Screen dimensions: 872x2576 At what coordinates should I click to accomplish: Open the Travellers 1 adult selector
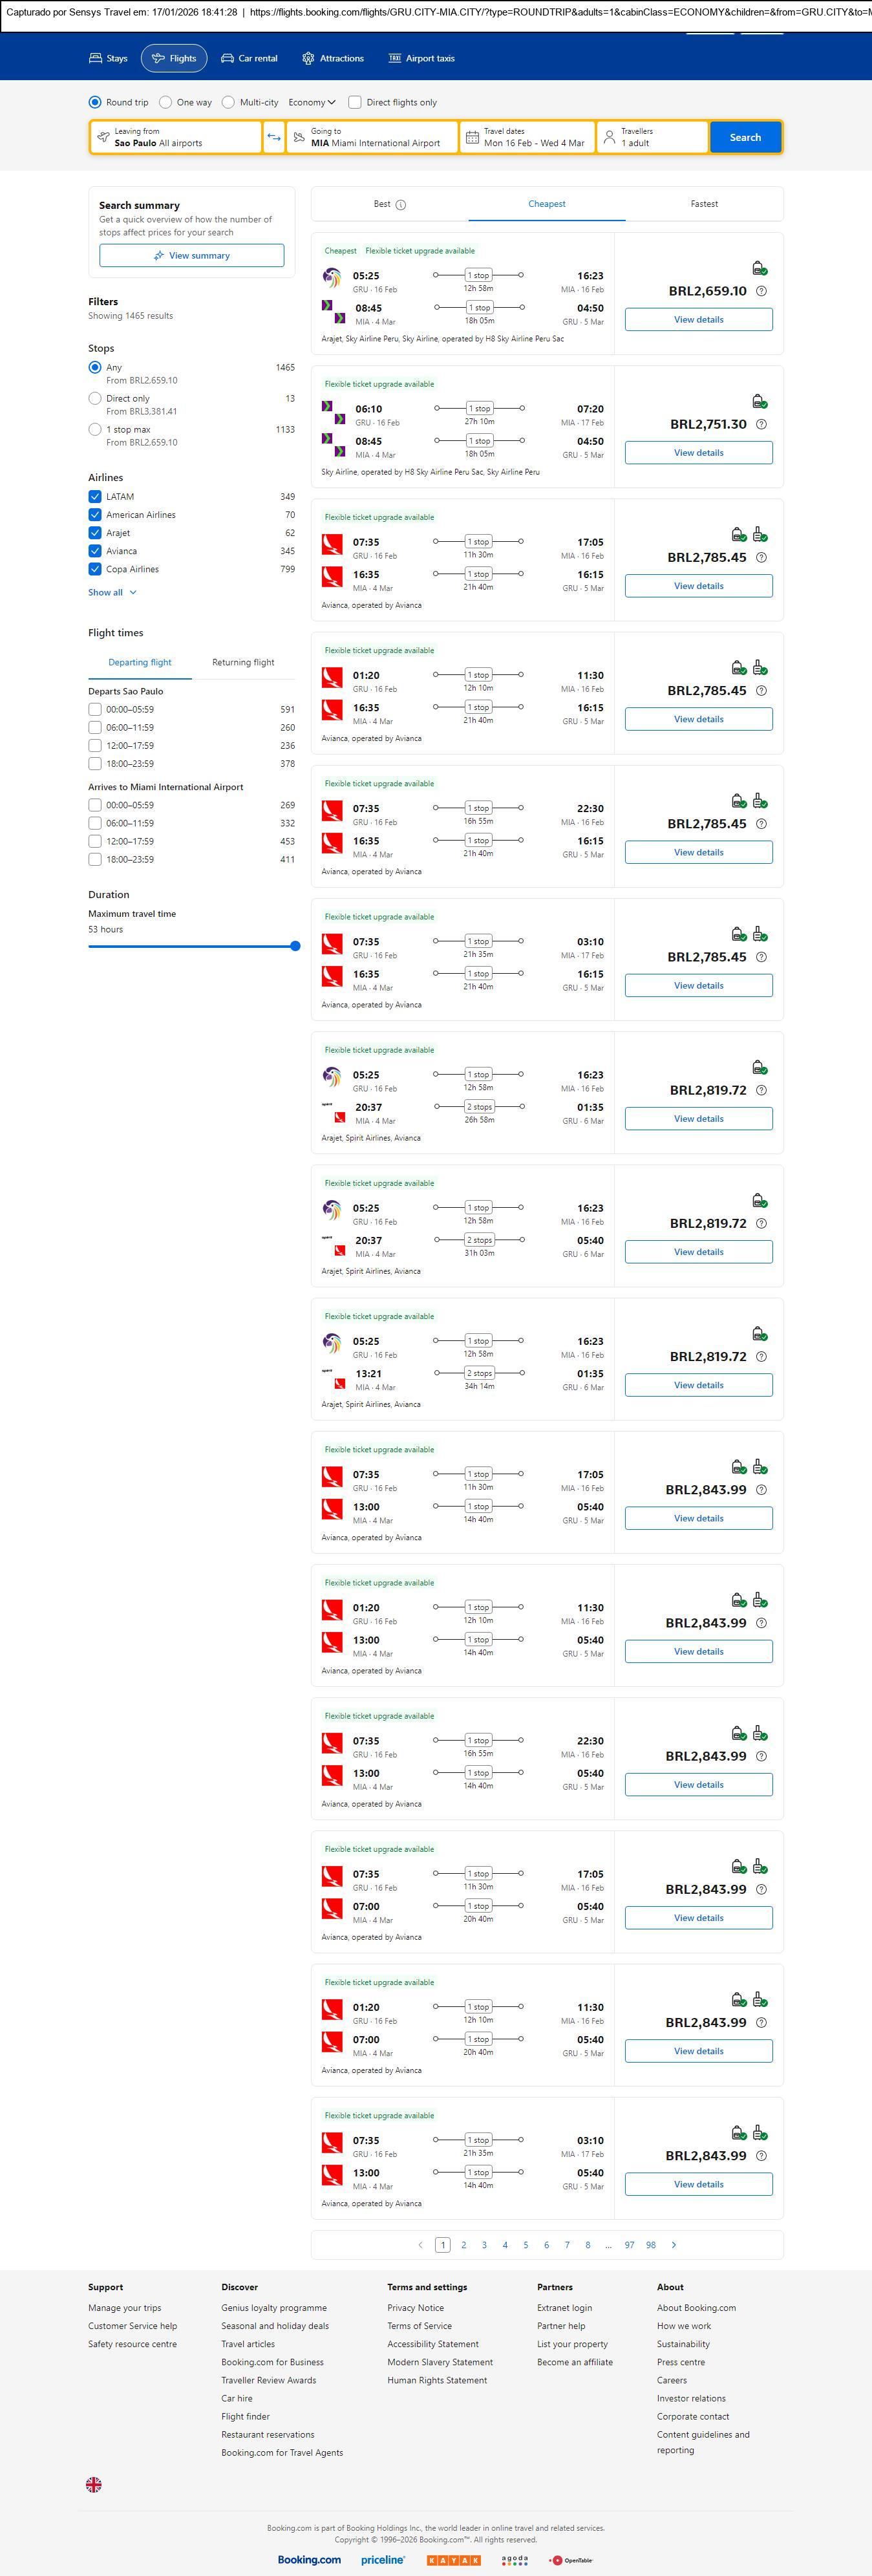[x=652, y=137]
